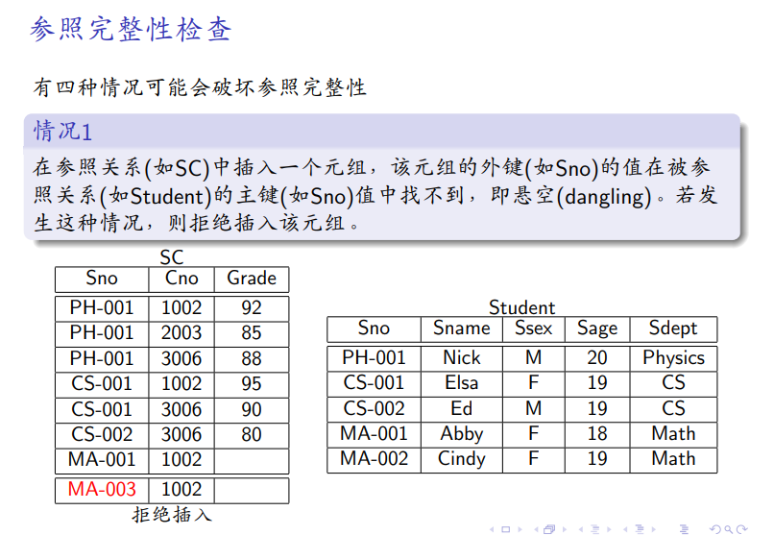Viewport: 774px width, 535px height.
Task: Click the stacked frames navigation icon
Action: [x=548, y=528]
